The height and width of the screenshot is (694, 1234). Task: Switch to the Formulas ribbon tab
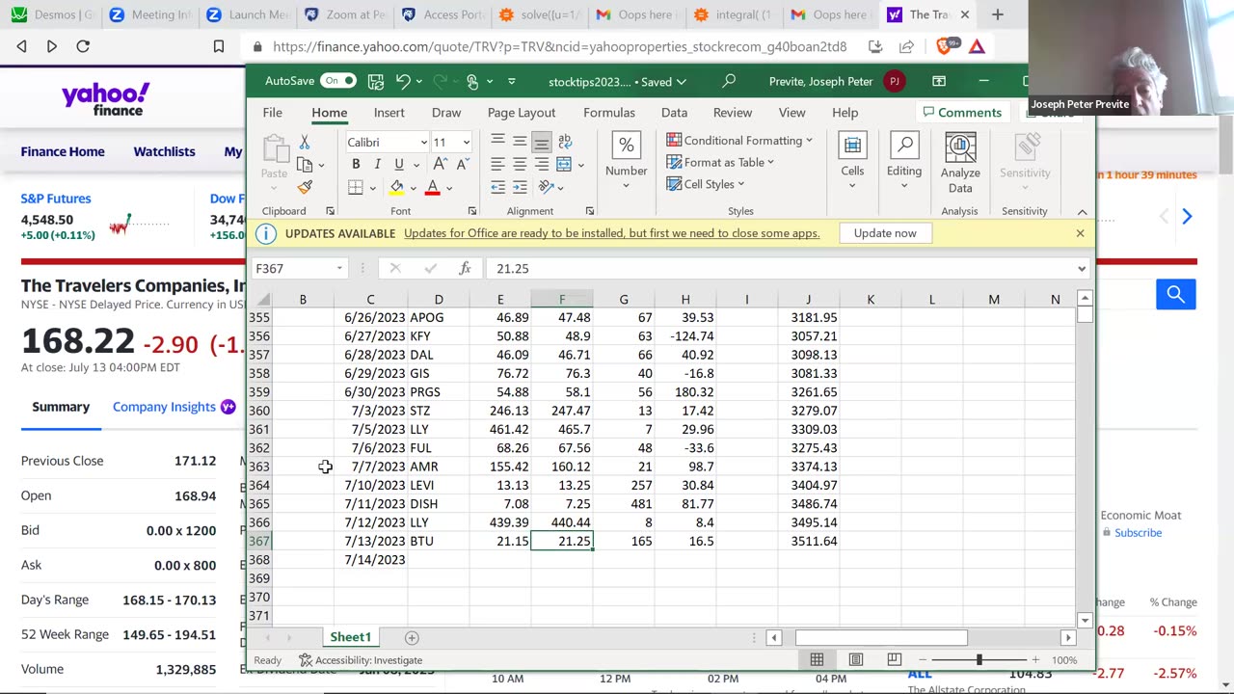point(609,113)
